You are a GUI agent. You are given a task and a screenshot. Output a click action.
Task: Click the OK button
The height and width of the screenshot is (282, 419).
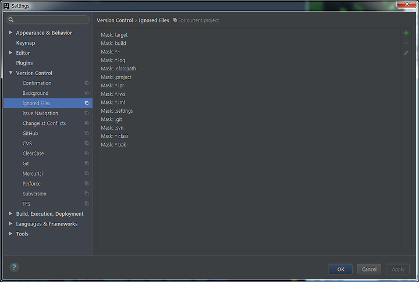(340, 269)
